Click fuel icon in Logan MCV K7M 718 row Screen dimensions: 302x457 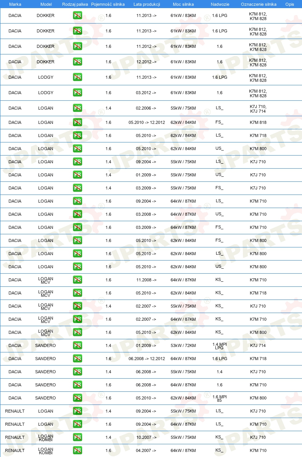tap(78, 293)
